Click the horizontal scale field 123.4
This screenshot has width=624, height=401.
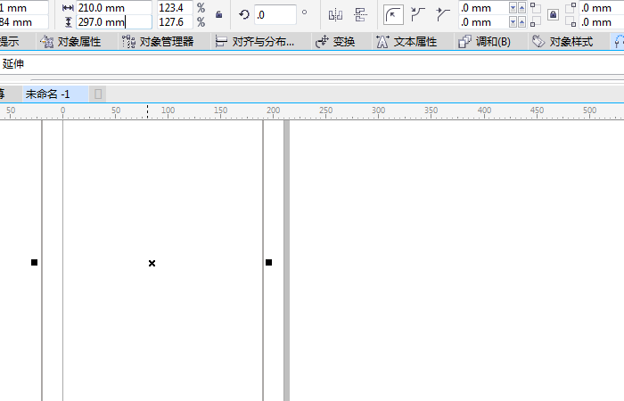(175, 7)
